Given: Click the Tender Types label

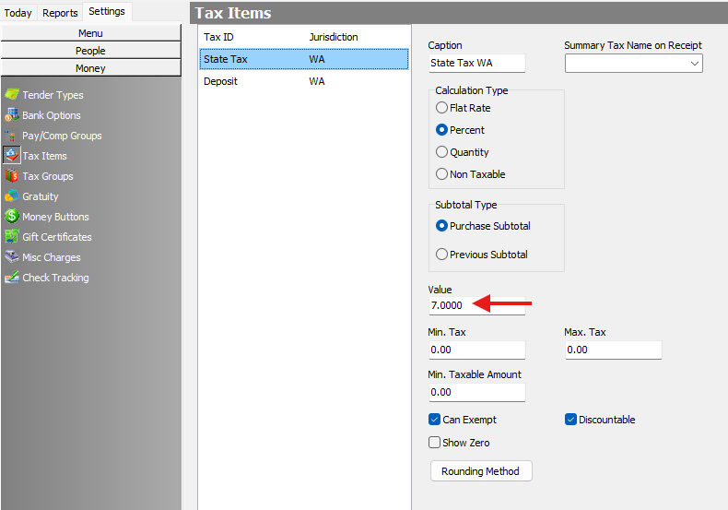Looking at the screenshot, I should coord(53,95).
